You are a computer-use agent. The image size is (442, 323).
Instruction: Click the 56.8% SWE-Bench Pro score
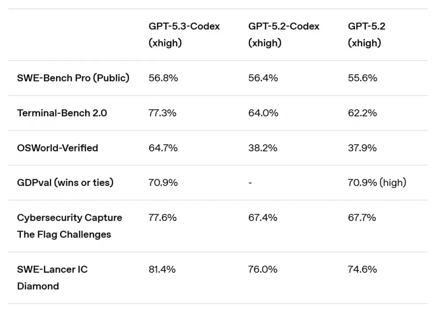(163, 78)
